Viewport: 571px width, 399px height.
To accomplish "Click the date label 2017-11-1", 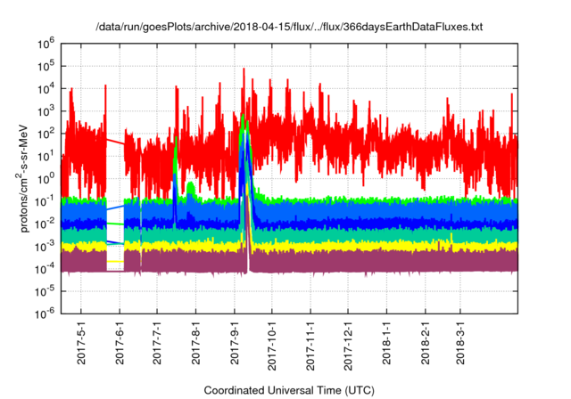I will pos(310,345).
